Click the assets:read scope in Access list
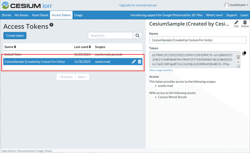This screenshot has height=153, width=250. tap(165, 86)
